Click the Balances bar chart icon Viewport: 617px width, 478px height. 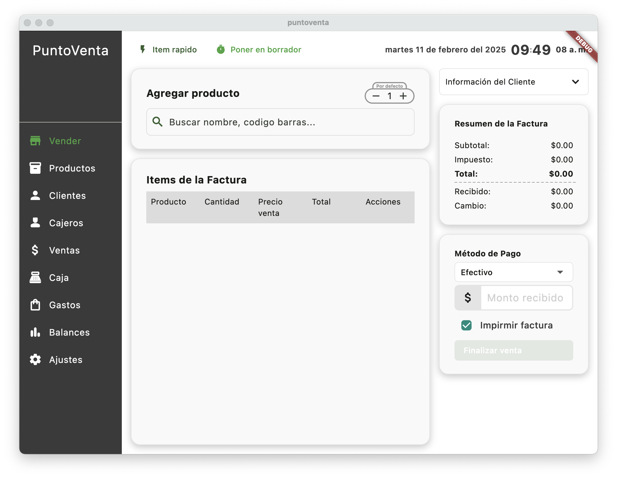[35, 332]
